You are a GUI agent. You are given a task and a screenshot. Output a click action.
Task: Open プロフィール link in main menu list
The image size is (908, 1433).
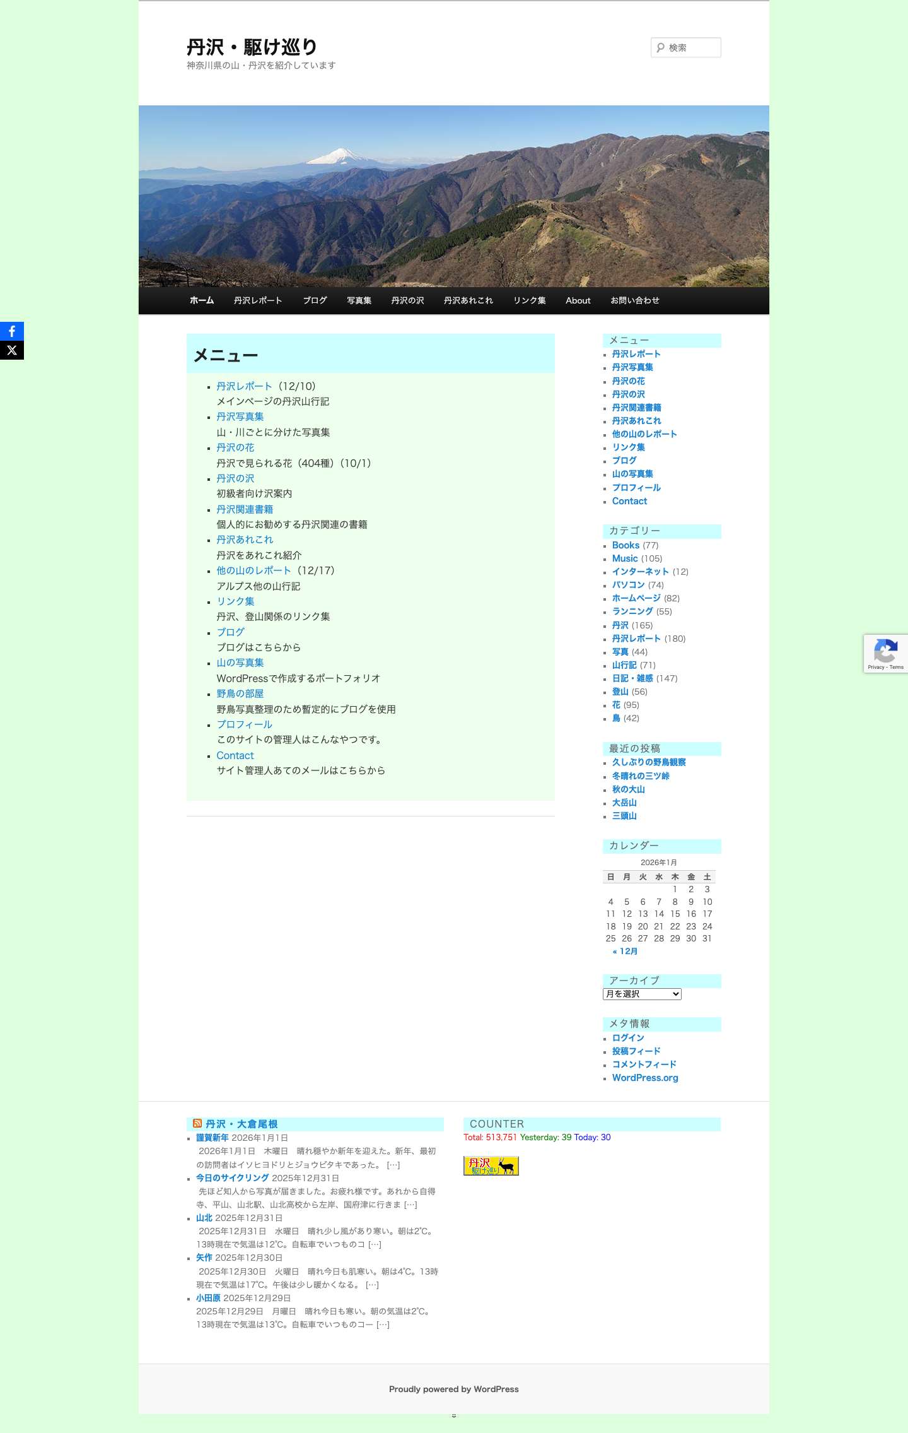point(245,724)
